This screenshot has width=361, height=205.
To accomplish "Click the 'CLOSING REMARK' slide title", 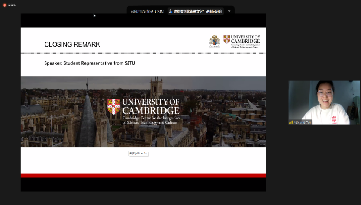I will 72,44.
